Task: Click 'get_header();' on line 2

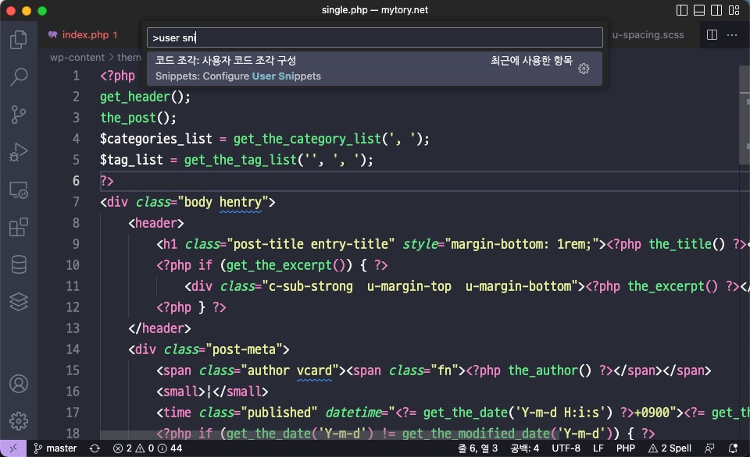Action: (145, 97)
